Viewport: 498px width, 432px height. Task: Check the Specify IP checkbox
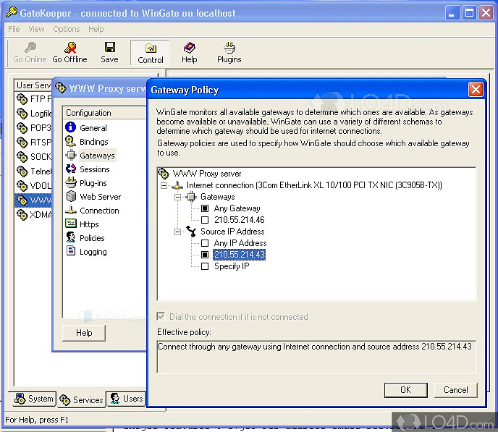tap(205, 266)
